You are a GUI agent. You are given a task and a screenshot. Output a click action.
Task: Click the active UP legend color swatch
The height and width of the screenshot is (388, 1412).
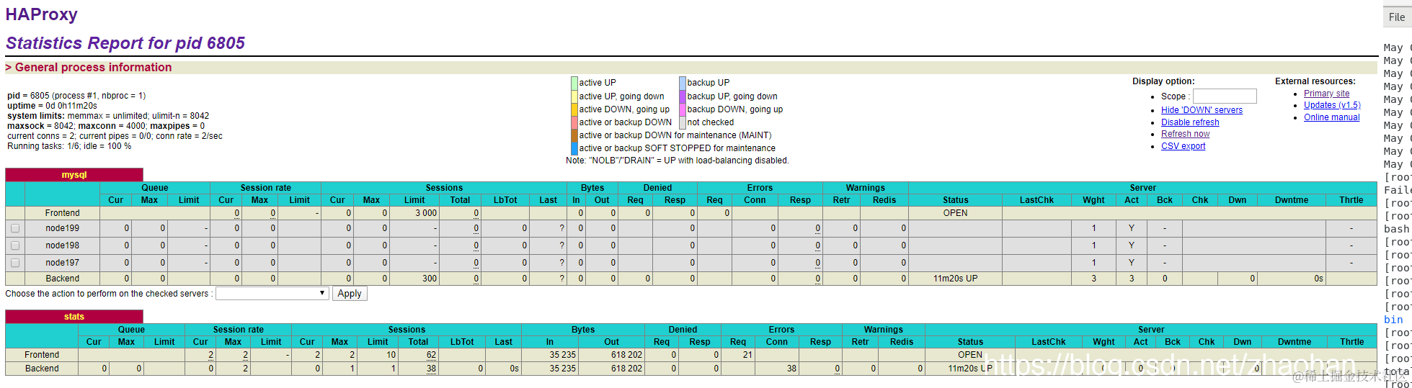[574, 83]
